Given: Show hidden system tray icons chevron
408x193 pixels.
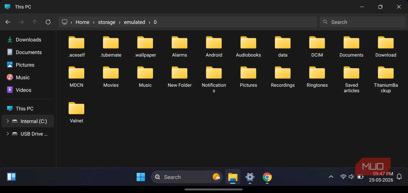Looking at the screenshot, I should 331,177.
